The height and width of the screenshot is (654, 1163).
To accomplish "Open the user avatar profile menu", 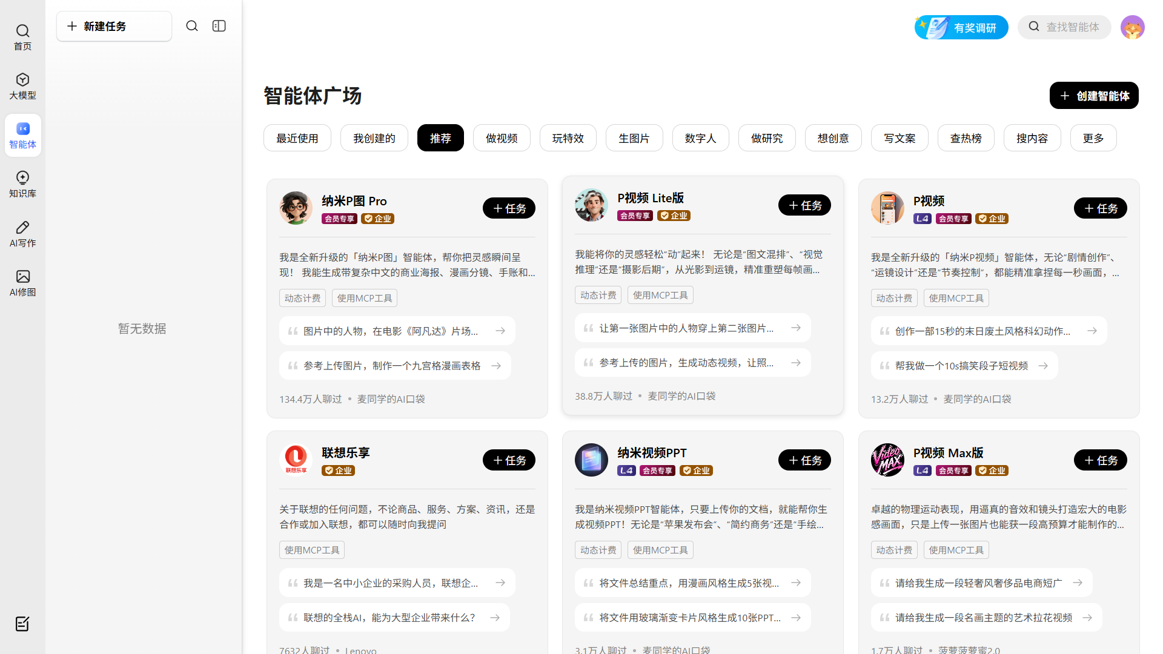I will (x=1132, y=27).
